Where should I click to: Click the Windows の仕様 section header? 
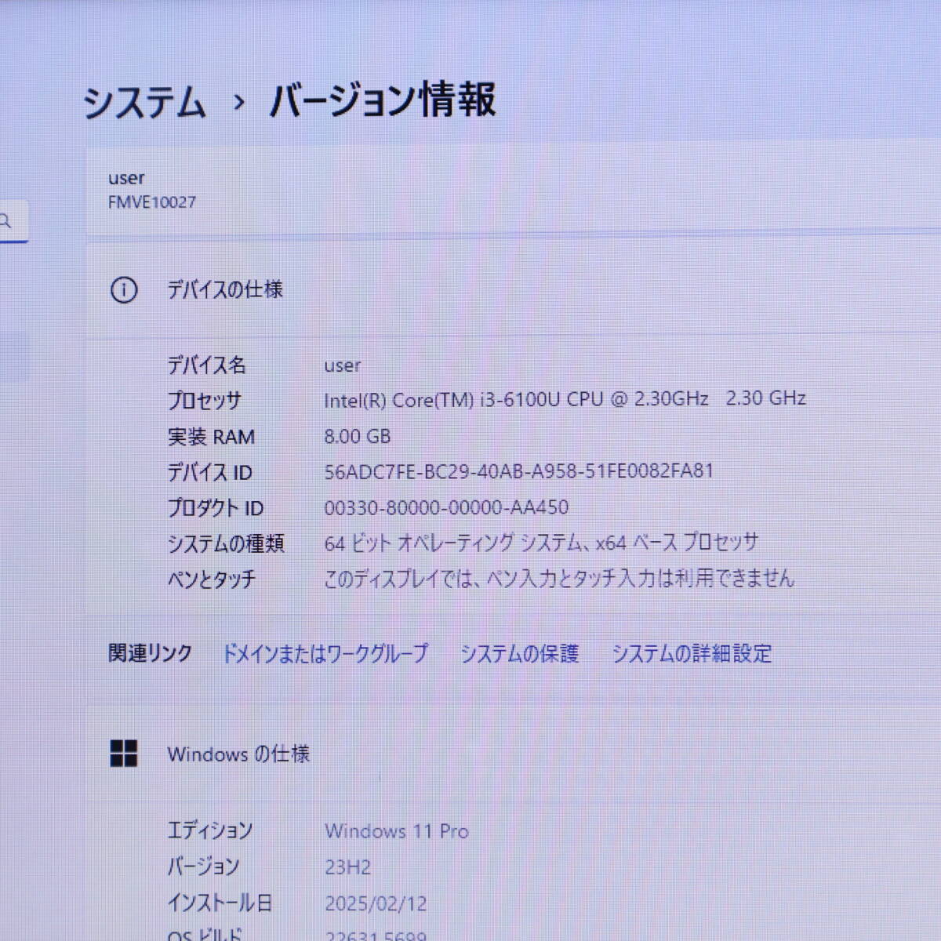[238, 754]
